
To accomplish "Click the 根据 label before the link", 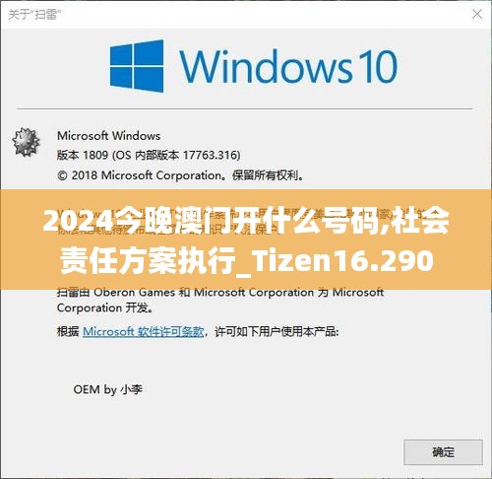I will [68, 331].
